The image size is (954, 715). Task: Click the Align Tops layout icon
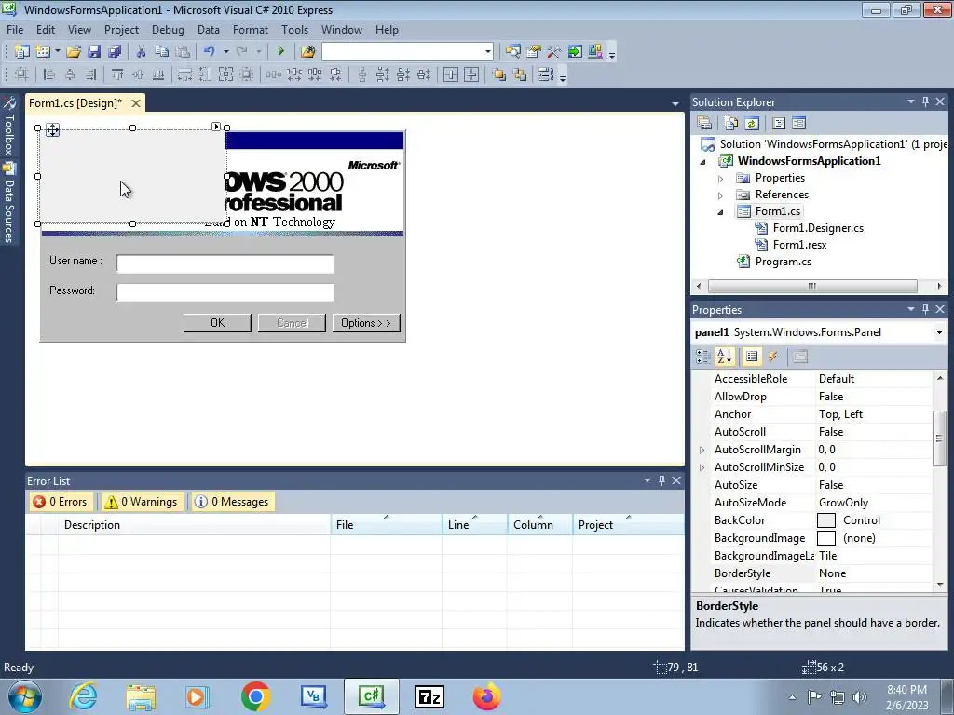[x=116, y=74]
